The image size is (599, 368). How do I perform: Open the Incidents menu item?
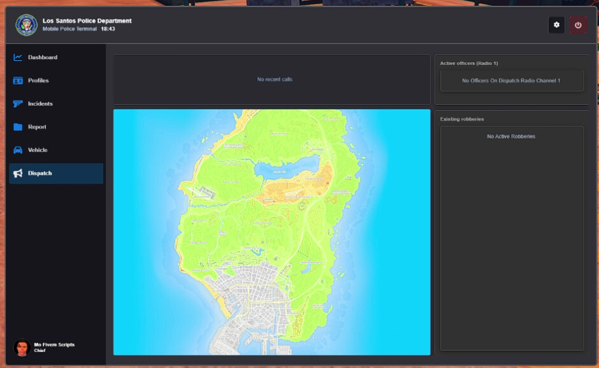pyautogui.click(x=56, y=104)
